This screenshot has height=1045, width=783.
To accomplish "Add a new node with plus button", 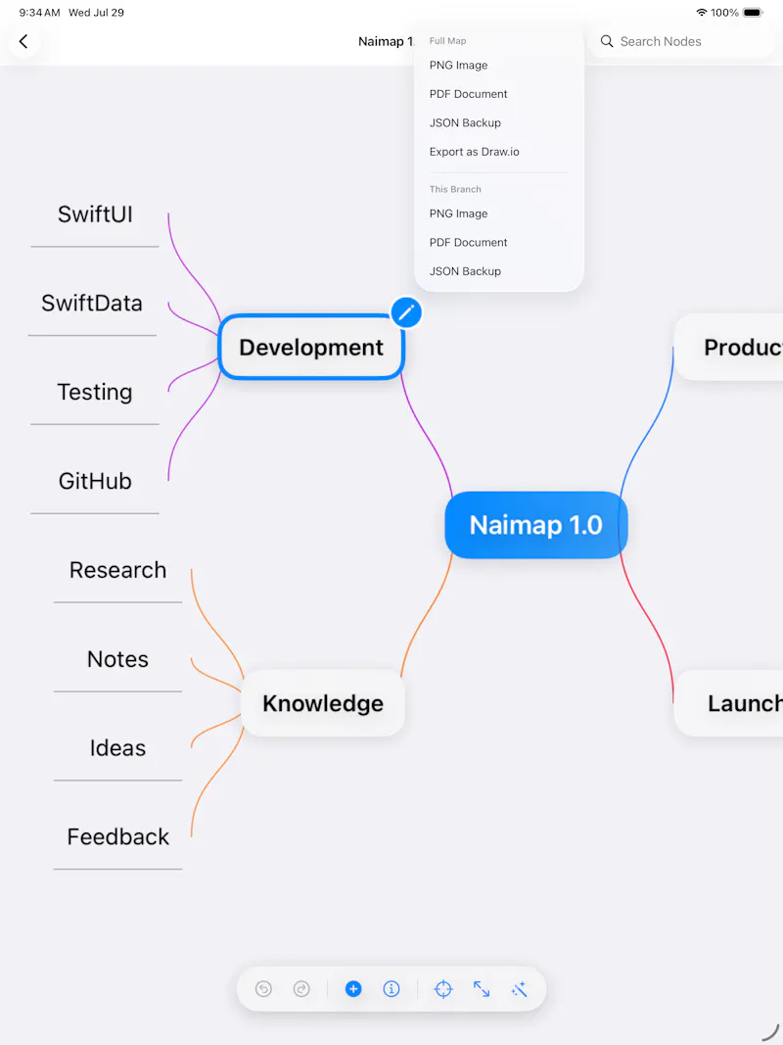I will [x=353, y=989].
